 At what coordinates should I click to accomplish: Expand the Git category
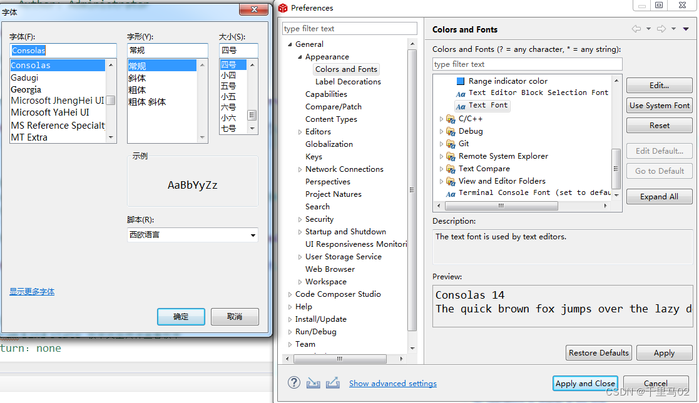click(x=441, y=143)
